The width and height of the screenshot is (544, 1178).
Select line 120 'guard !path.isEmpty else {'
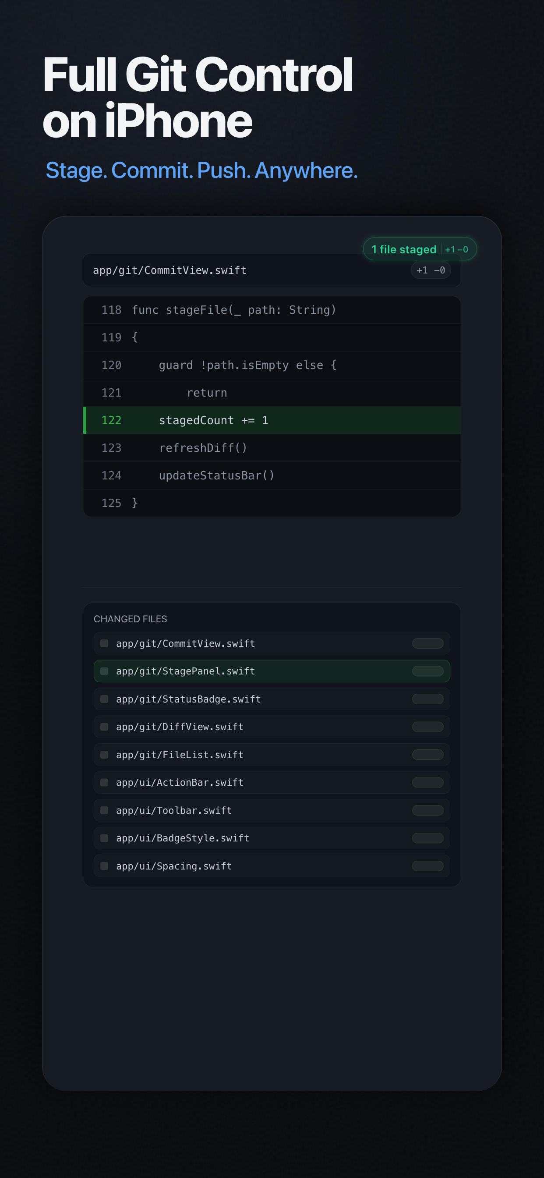click(x=272, y=365)
